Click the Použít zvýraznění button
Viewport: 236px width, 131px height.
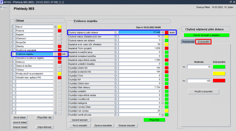click(204, 91)
